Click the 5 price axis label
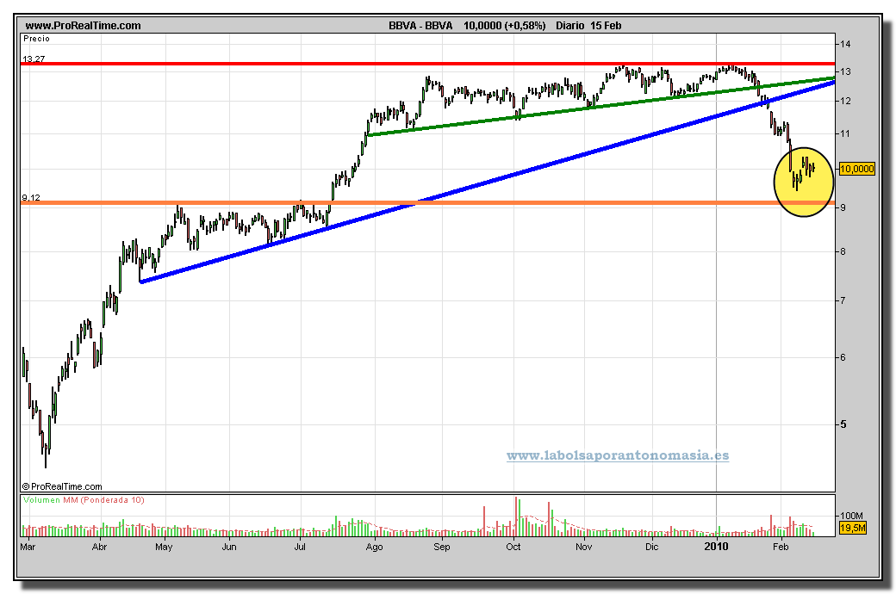This screenshot has width=896, height=594. click(843, 424)
